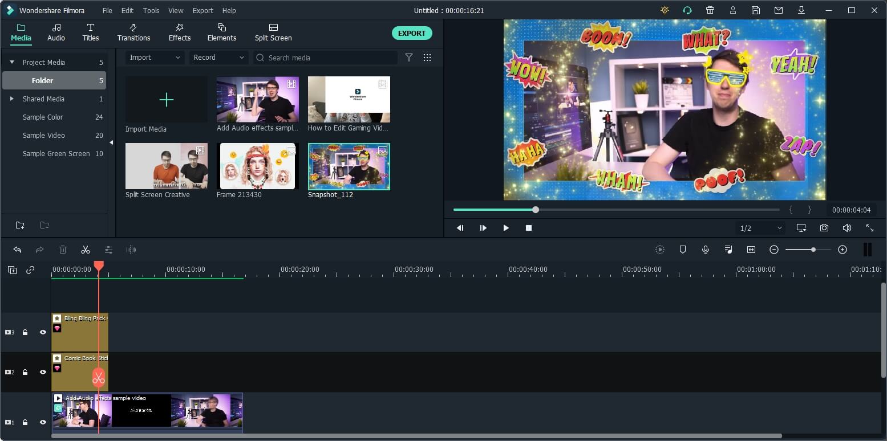Click the EXPORT button

point(412,33)
